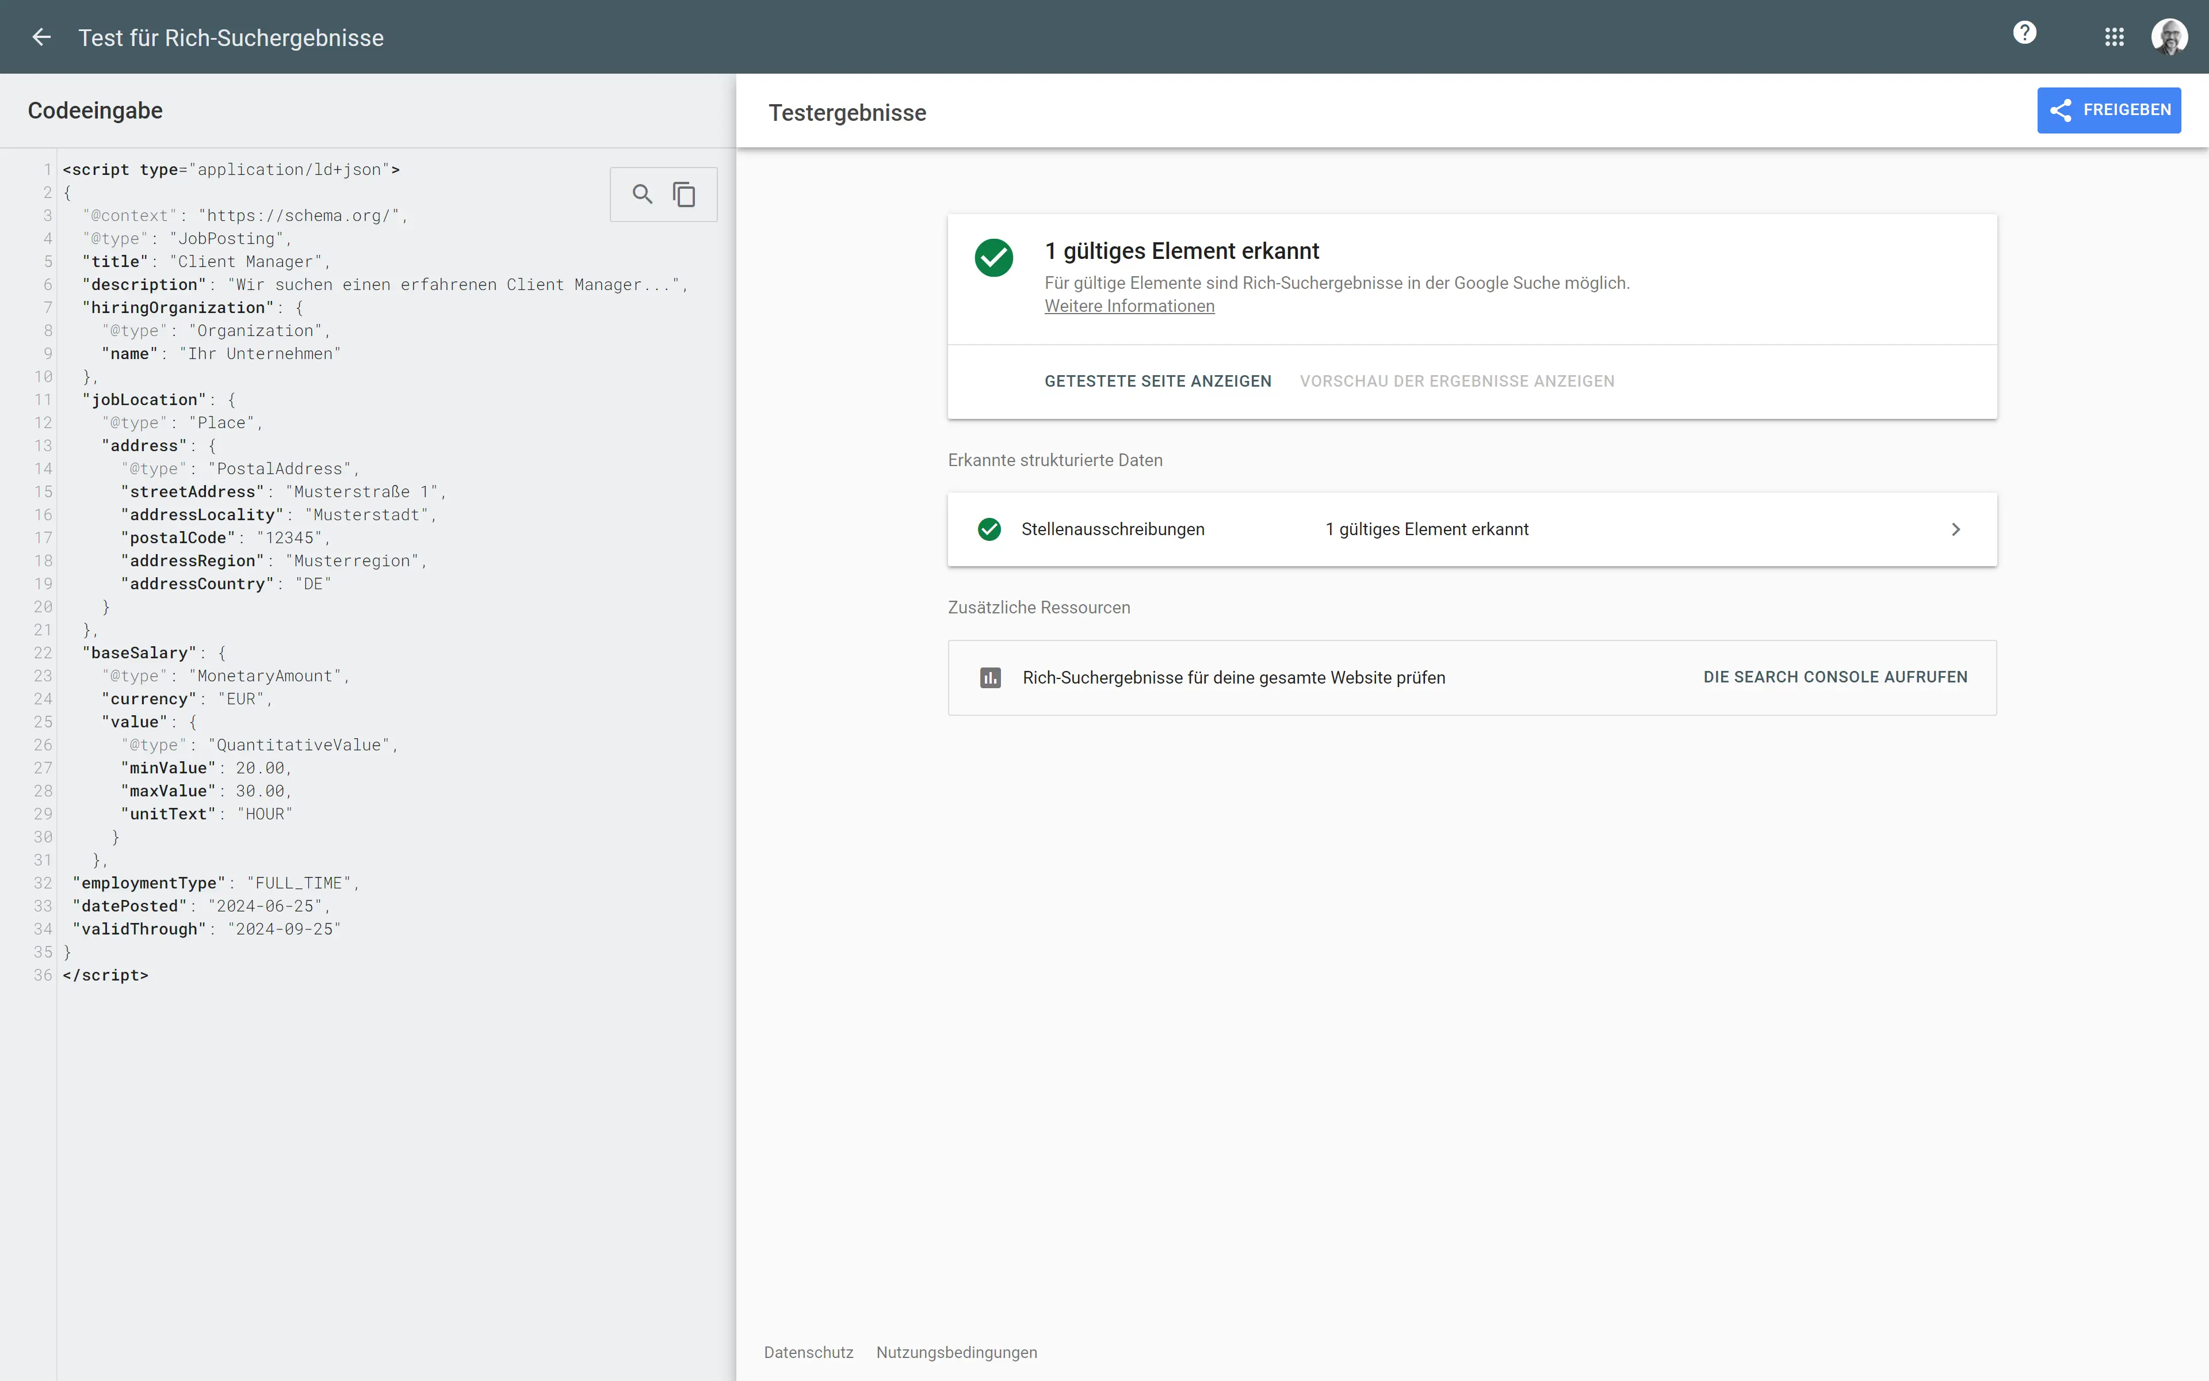
Task: Open the Datenschutz footer link
Action: (808, 1353)
